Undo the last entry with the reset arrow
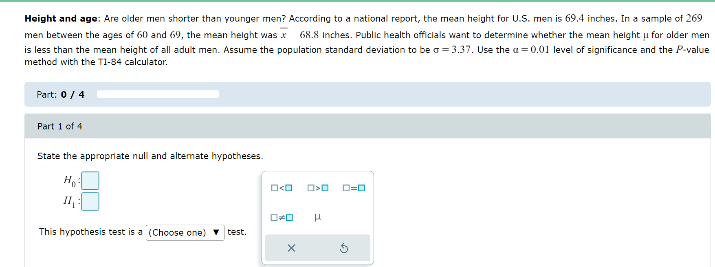 (344, 248)
